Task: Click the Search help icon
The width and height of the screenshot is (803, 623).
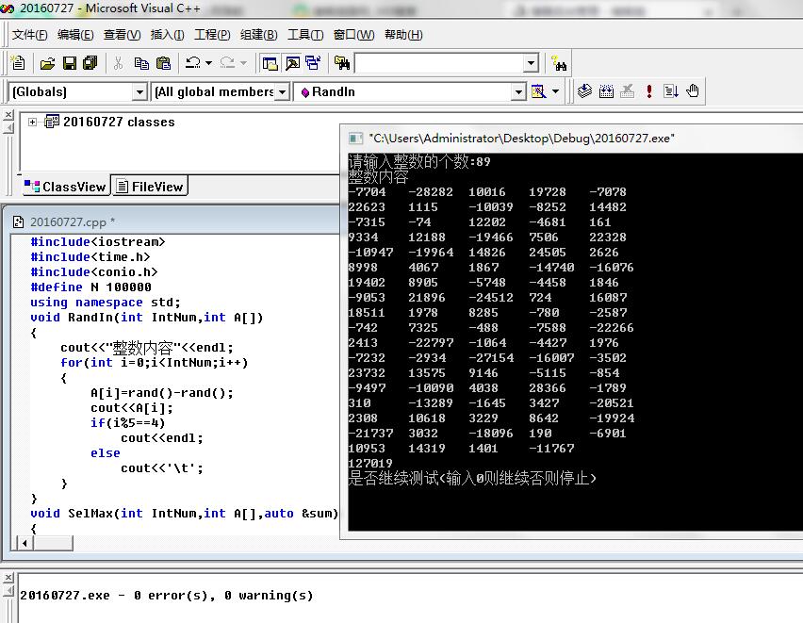Action: 558,63
